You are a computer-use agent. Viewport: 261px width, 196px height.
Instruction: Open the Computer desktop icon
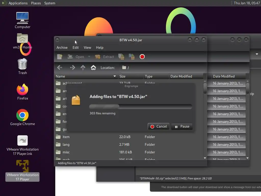22,20
